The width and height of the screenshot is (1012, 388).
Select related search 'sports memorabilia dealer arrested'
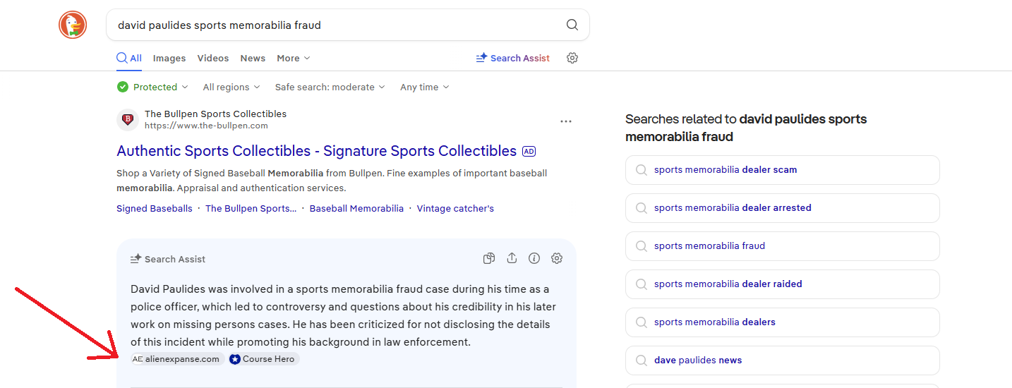(783, 208)
